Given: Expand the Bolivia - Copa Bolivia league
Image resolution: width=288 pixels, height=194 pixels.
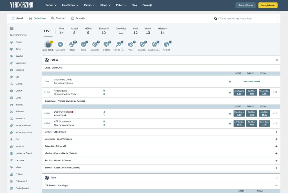Looking at the screenshot, I should click(x=276, y=132).
